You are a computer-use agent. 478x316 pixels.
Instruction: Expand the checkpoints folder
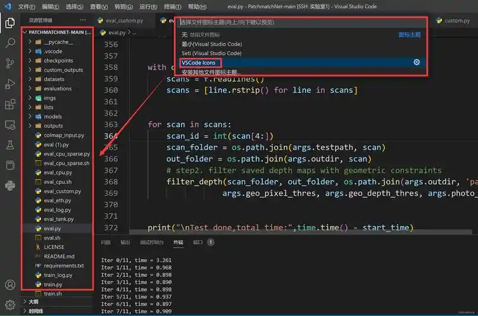(58, 61)
